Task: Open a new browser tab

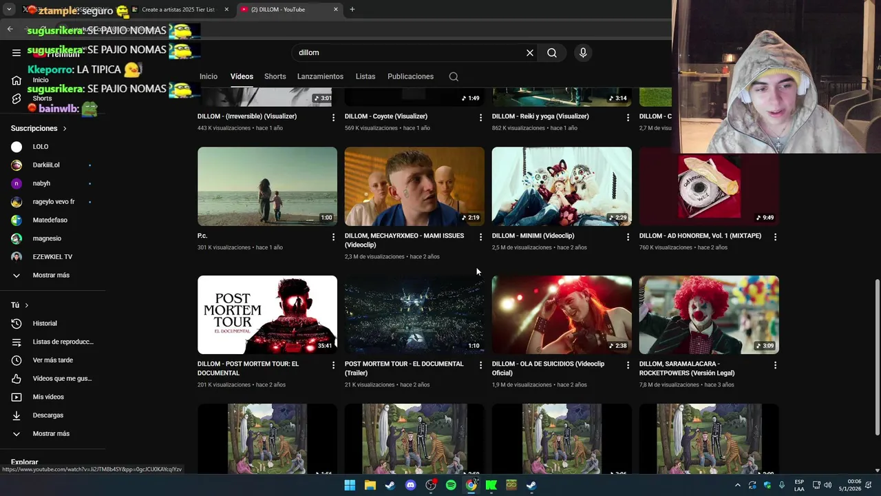Action: (352, 10)
